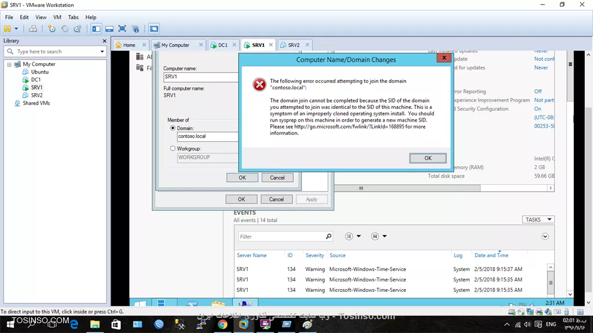This screenshot has width=593, height=333.
Task: Open the Library search options dropdown arrow
Action: [102, 52]
